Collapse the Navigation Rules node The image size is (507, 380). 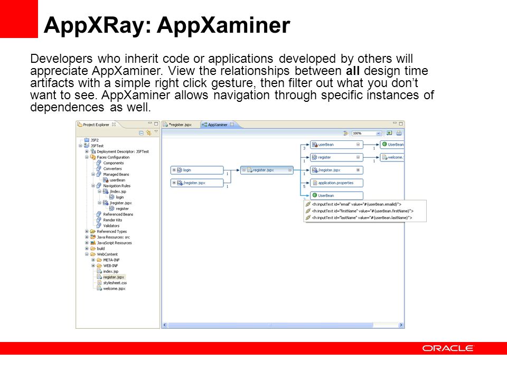[x=93, y=186]
